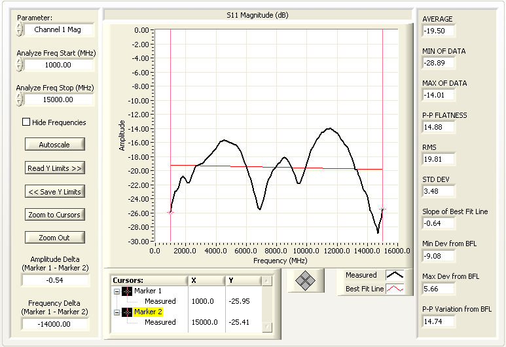Click the Amplitude Delta value field
The image size is (506, 347).
[x=55, y=280]
